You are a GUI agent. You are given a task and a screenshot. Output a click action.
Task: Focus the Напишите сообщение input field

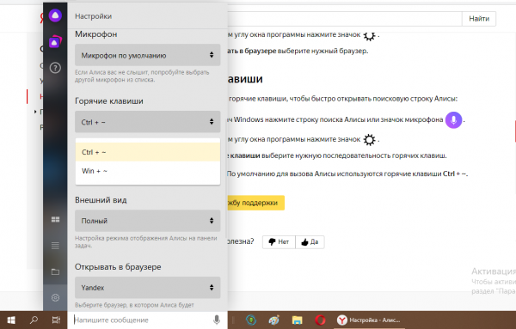point(142,320)
